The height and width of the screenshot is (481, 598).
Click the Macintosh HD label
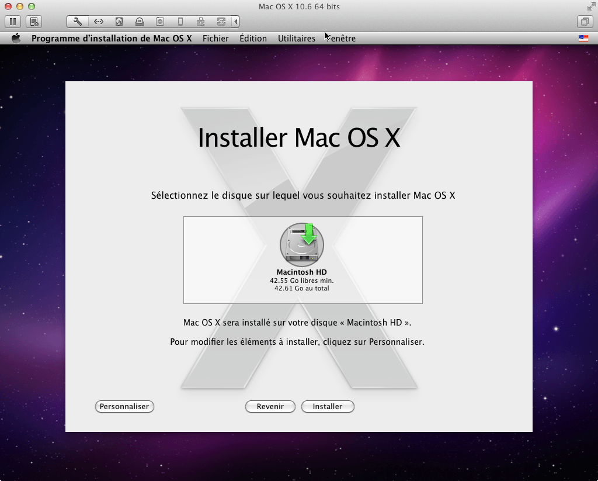[302, 272]
